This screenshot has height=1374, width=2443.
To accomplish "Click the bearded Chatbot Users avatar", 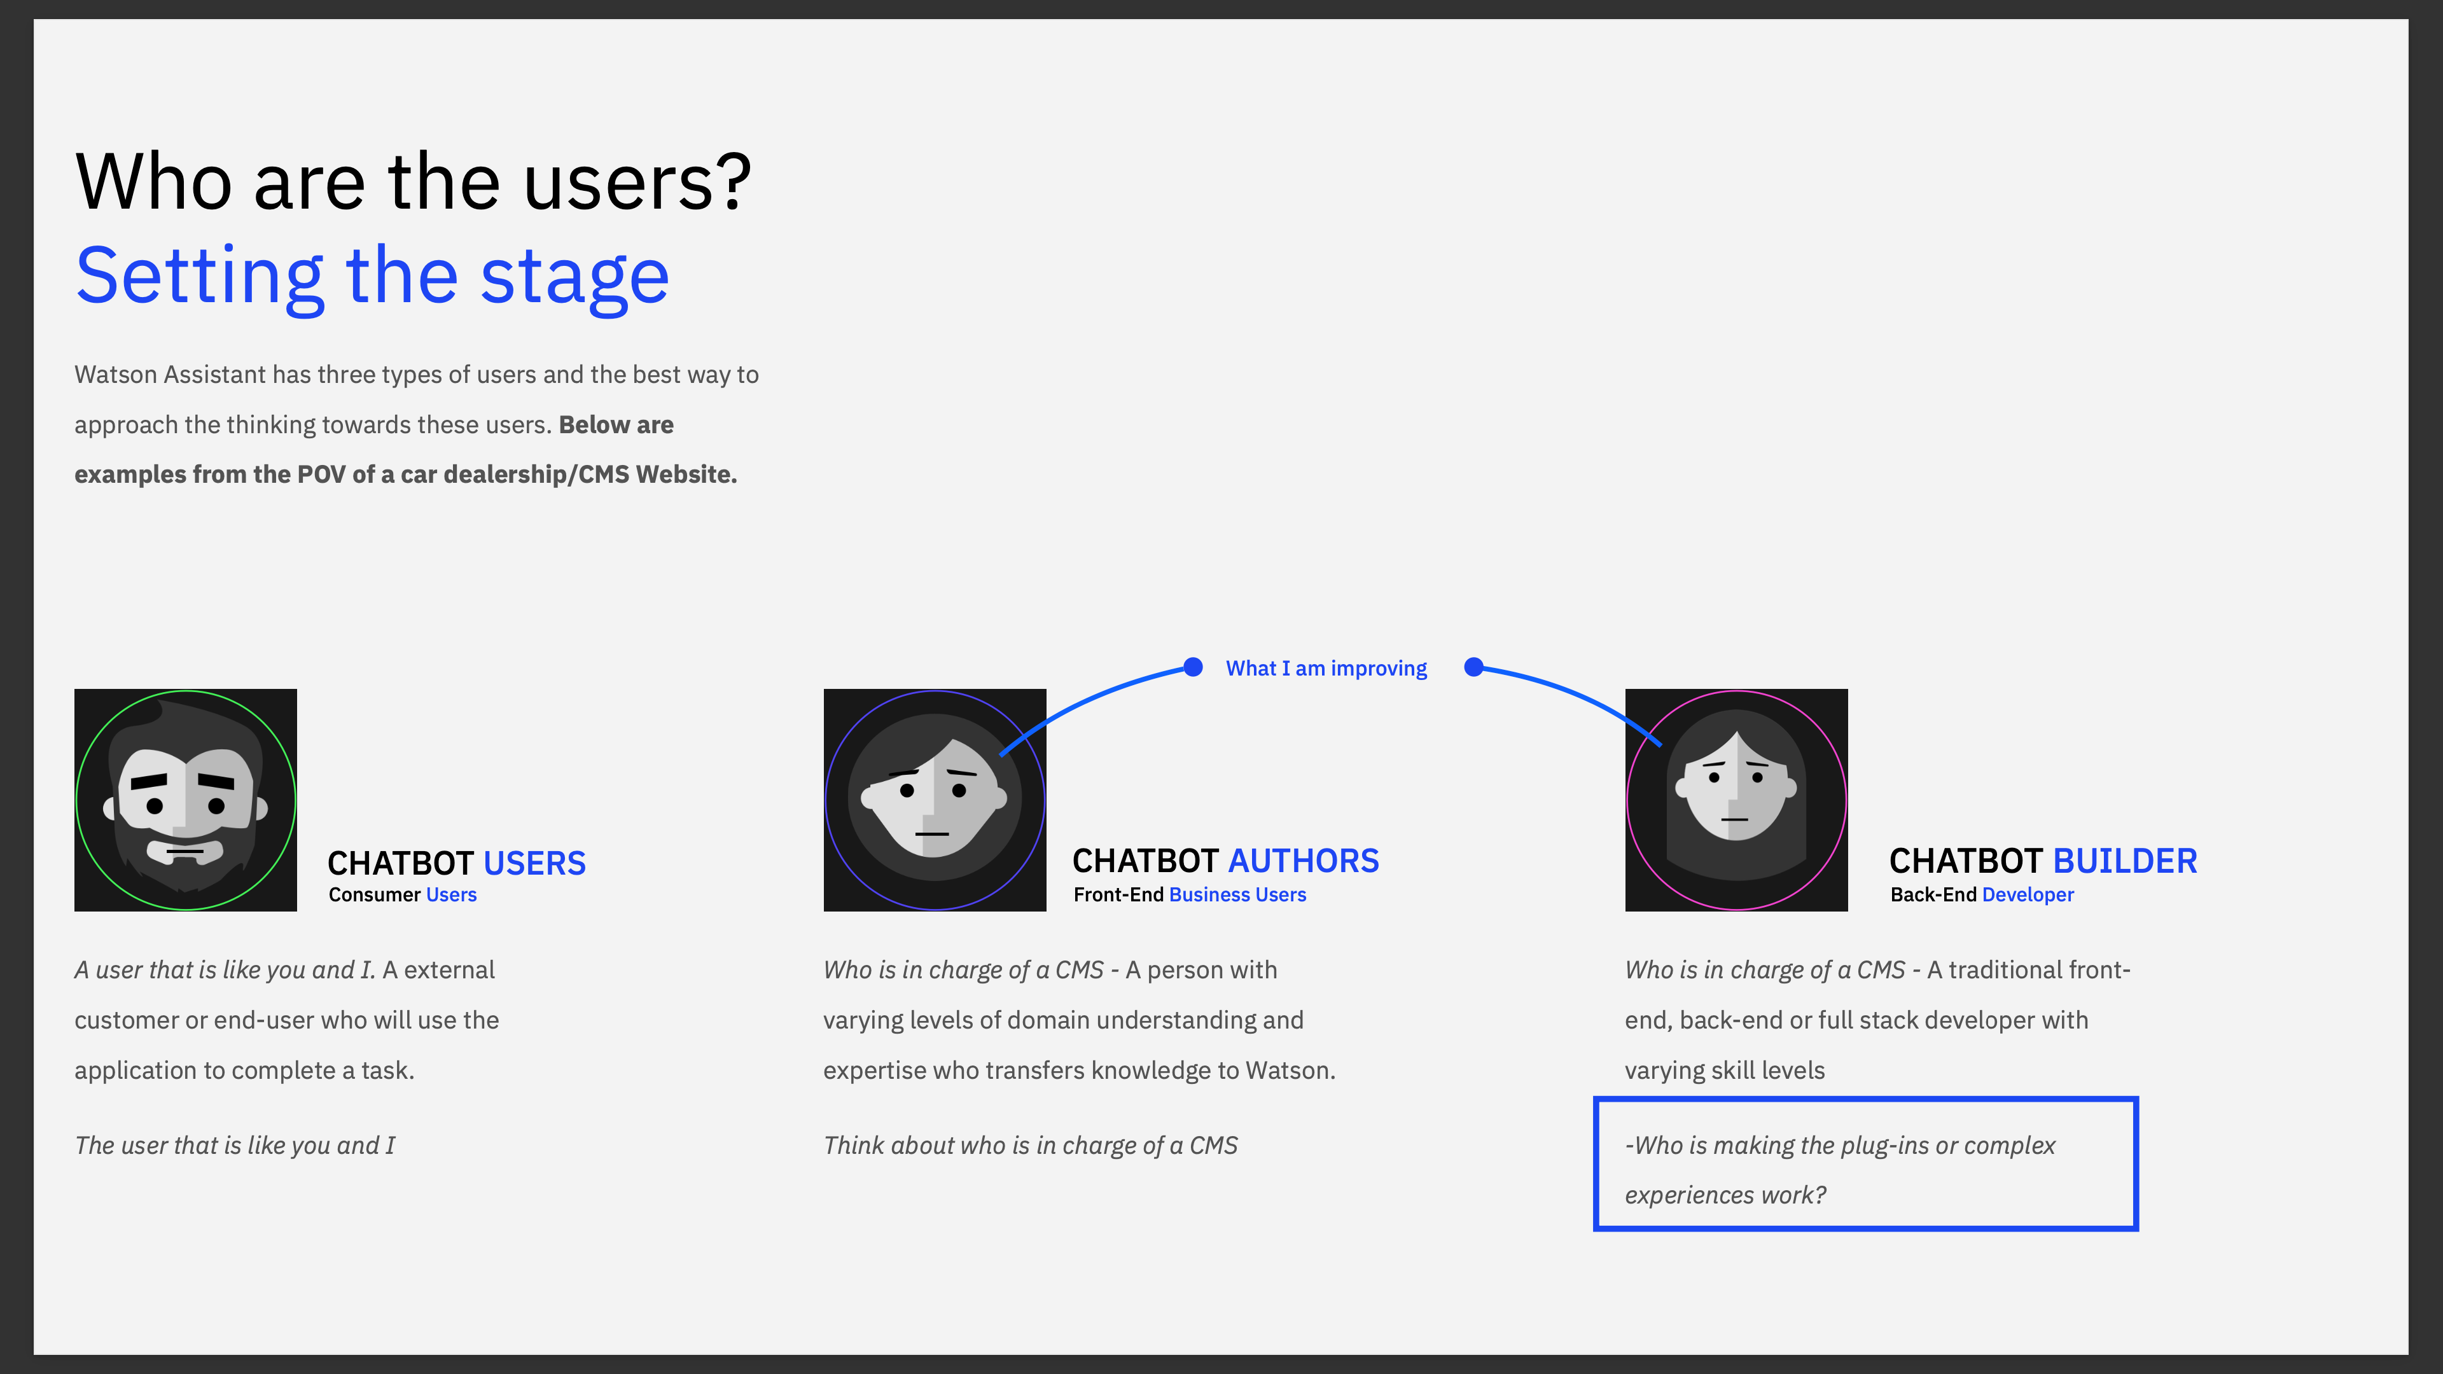I will coord(186,800).
